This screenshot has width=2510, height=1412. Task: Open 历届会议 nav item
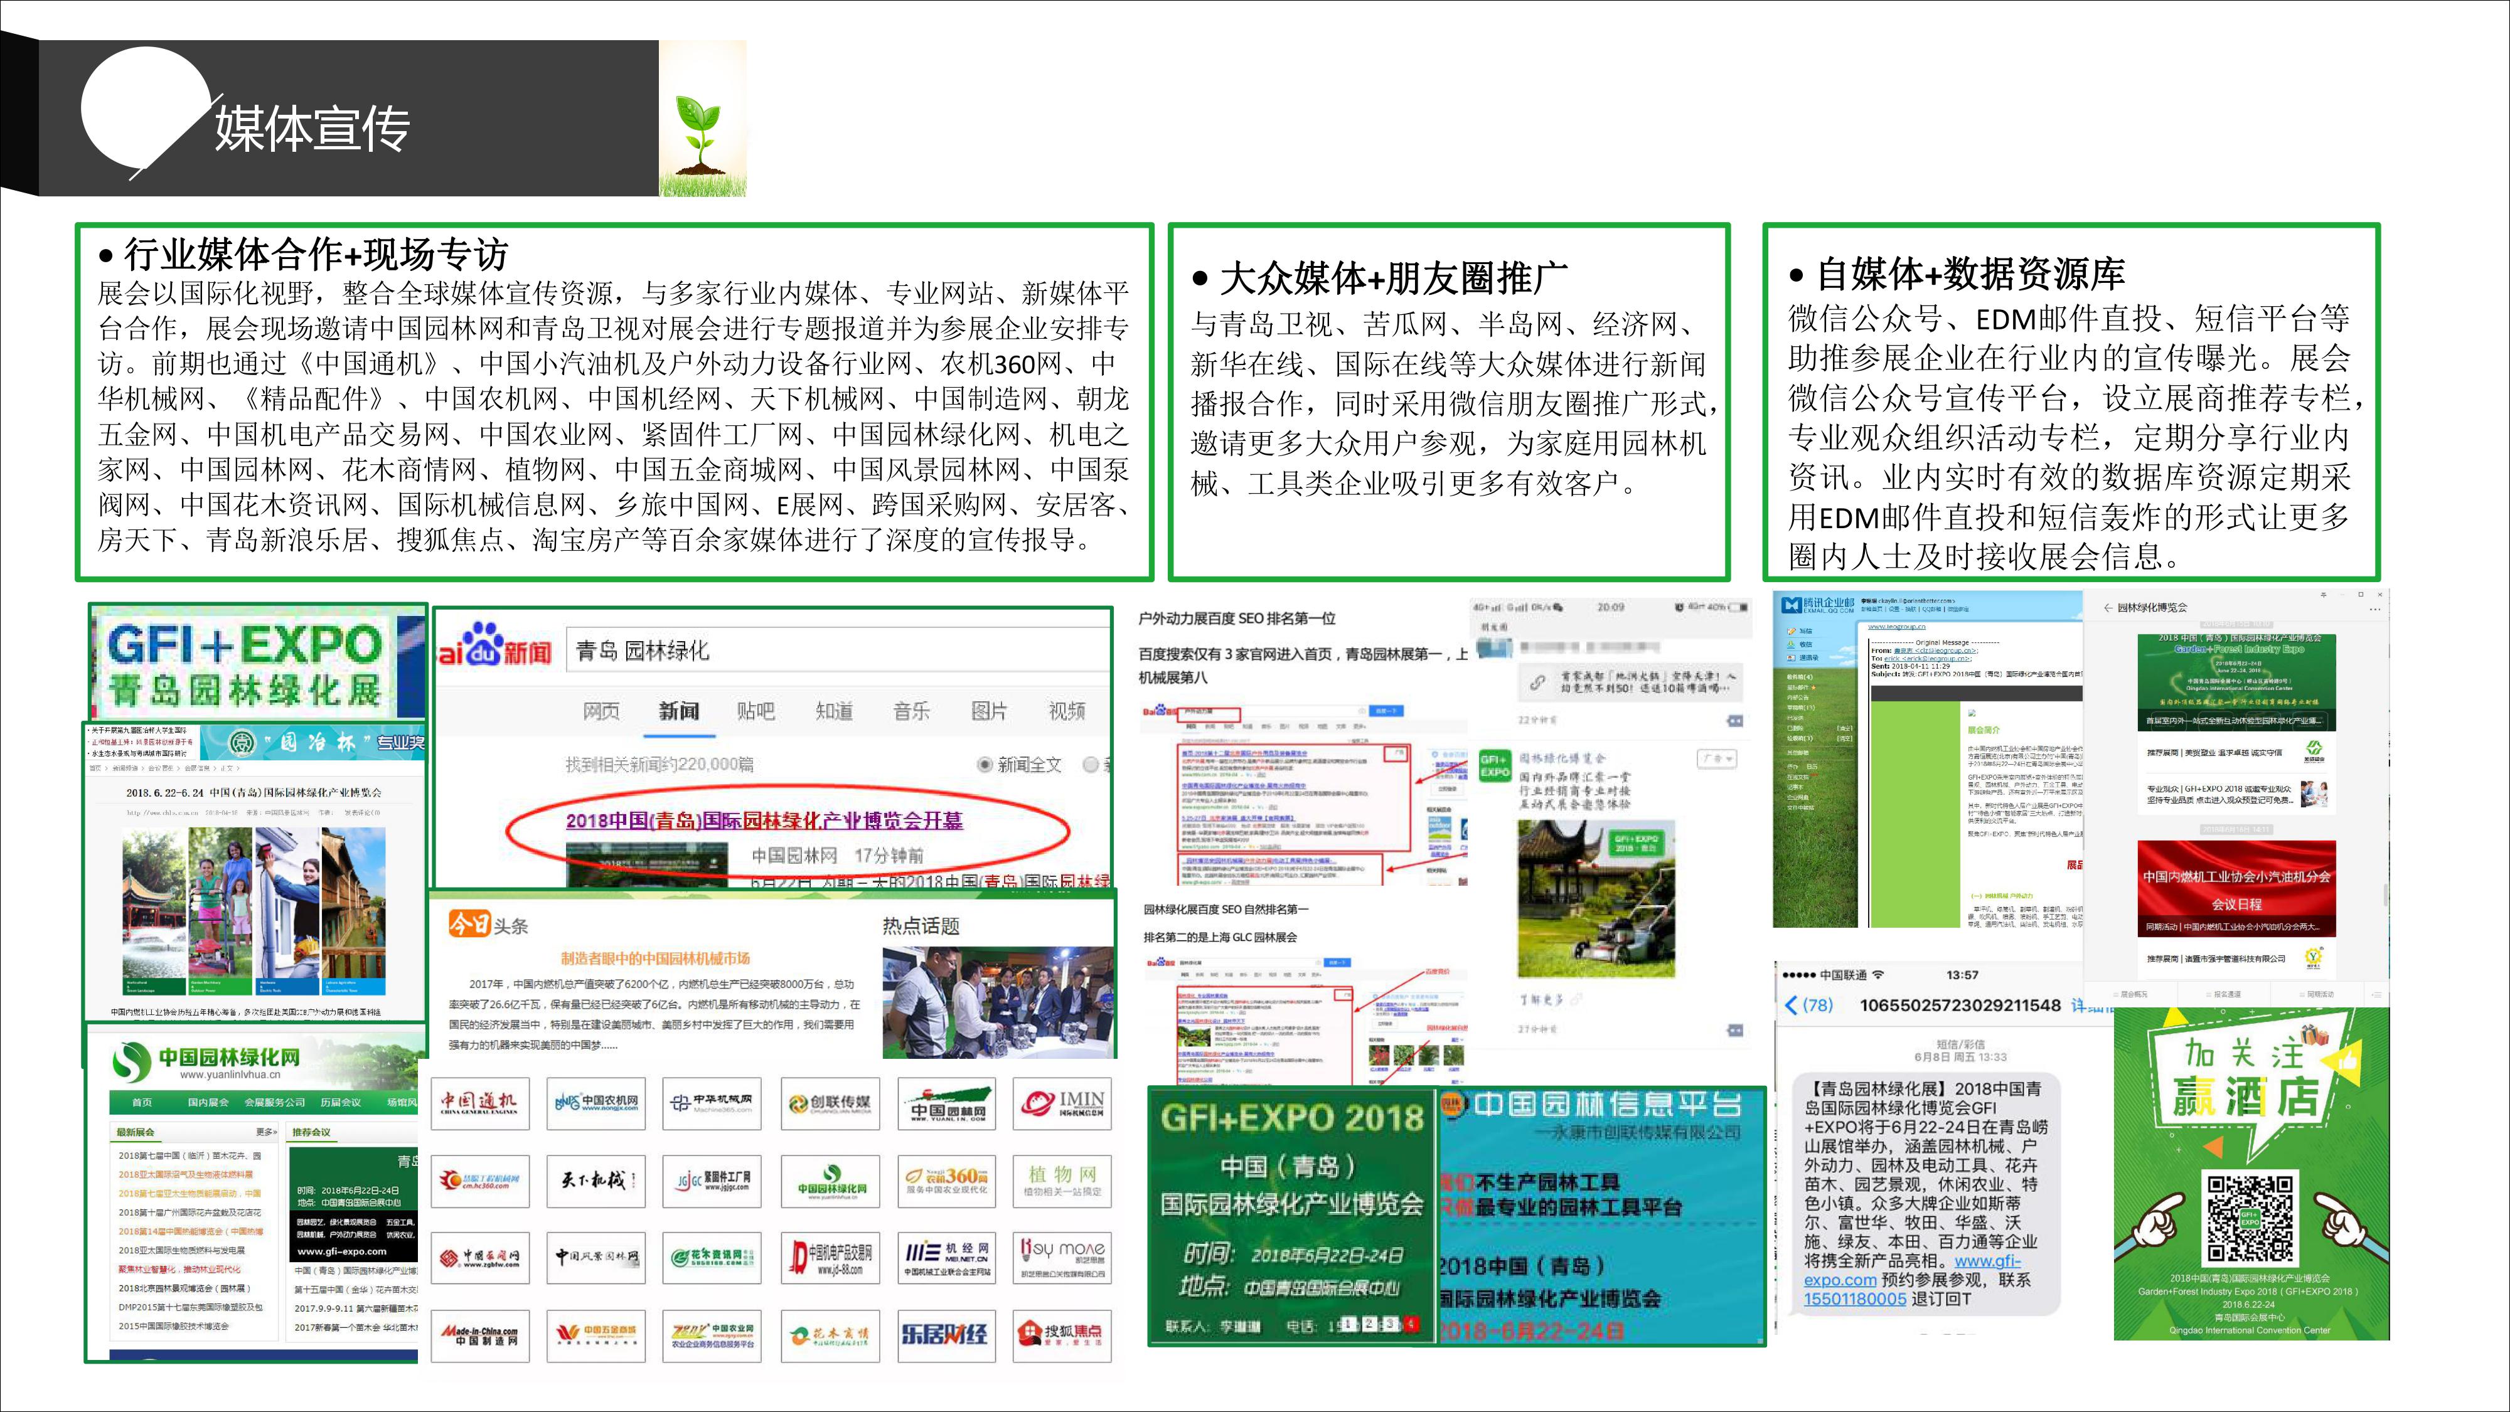[341, 1102]
